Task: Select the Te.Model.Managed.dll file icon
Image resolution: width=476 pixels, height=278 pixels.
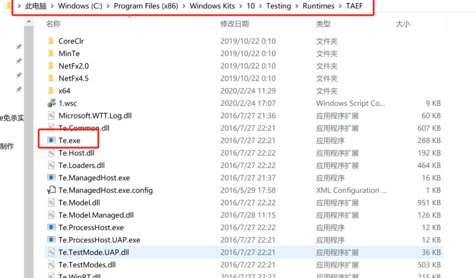Action: point(52,215)
